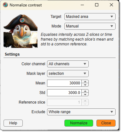Click the Reference slice field
This screenshot has width=122, height=133.
pyautogui.click(x=64, y=102)
